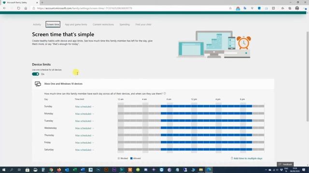This screenshot has width=309, height=173.
Task: Click Saturday's blue allowed-time schedule bar
Action: (206, 149)
